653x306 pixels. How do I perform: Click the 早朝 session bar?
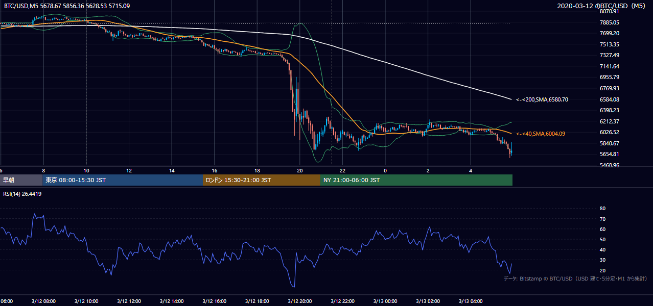pos(21,180)
